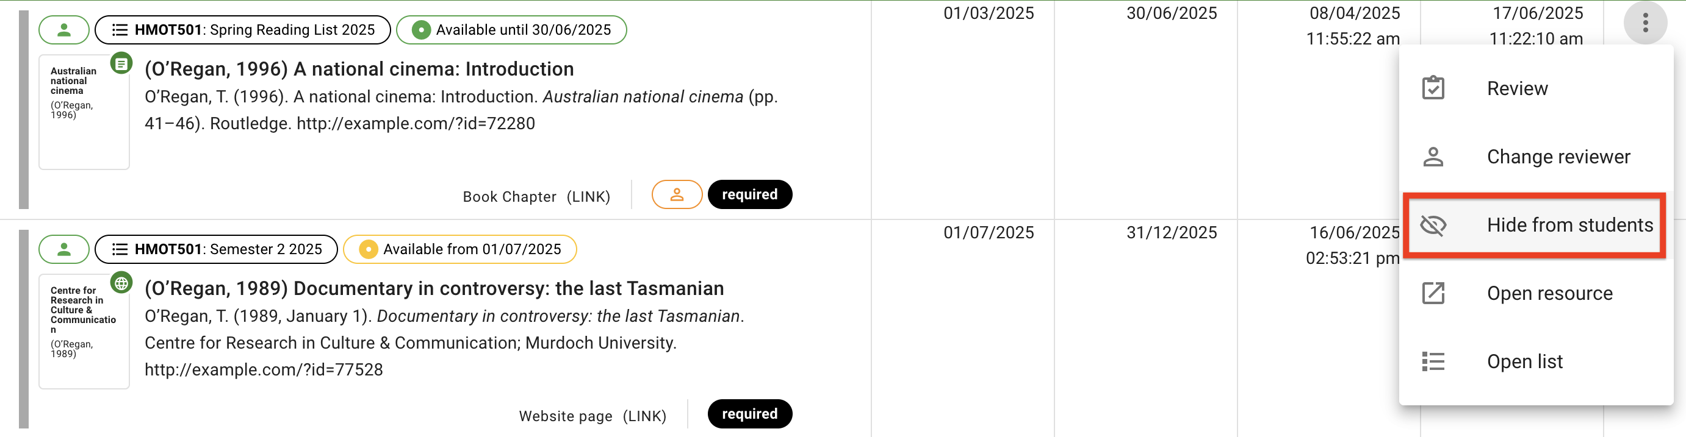Open the HMOT501 Spring Reading List 2025 chip
The height and width of the screenshot is (437, 1686).
pos(243,29)
